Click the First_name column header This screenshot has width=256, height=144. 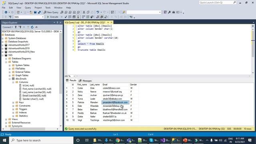[x=83, y=84]
